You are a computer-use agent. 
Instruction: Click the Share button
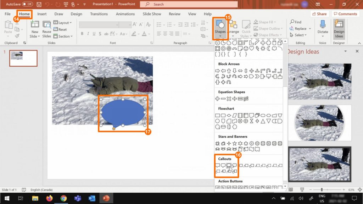pos(319,14)
